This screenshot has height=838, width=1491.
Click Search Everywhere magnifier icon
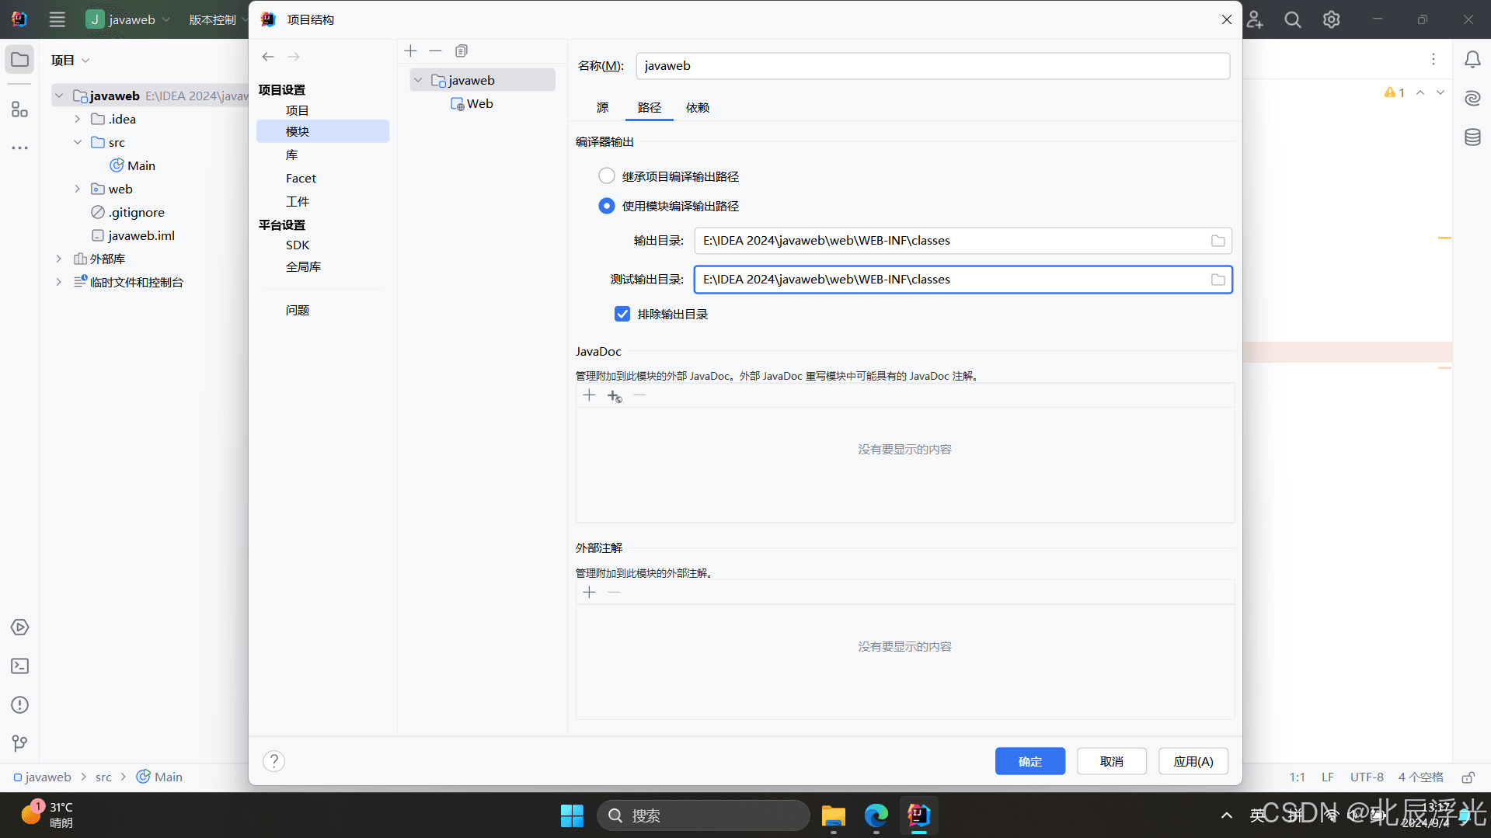(x=1292, y=19)
